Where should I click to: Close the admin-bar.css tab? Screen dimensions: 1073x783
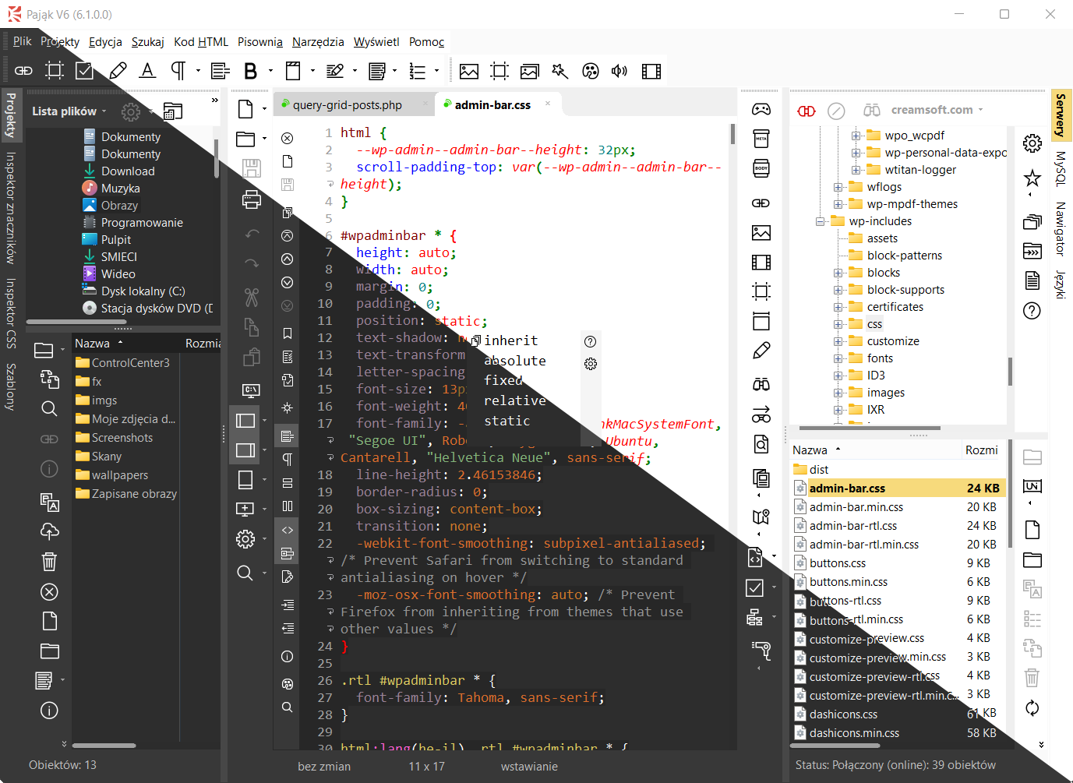pyautogui.click(x=548, y=104)
